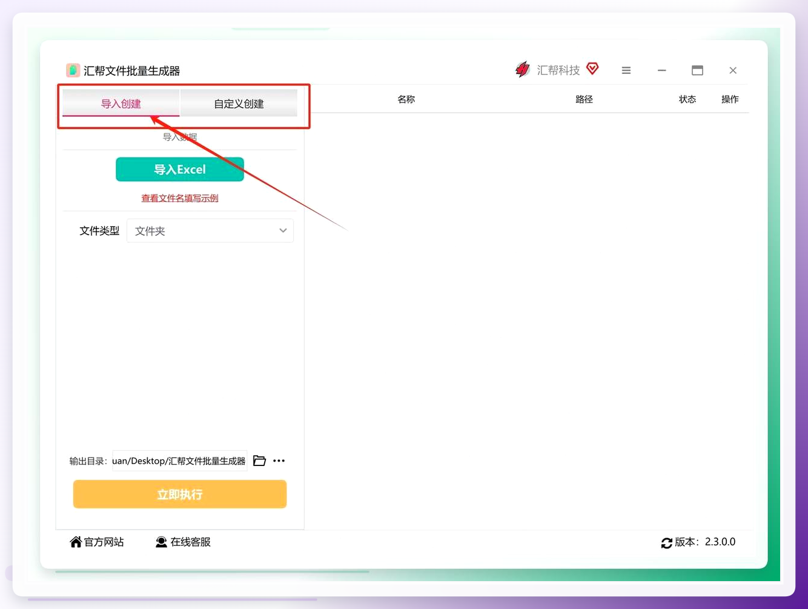
Task: Click the 名称 column header
Action: 406,99
